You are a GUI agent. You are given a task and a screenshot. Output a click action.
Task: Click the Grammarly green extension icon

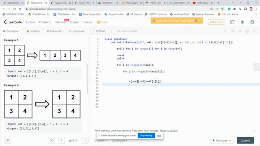[229, 9]
